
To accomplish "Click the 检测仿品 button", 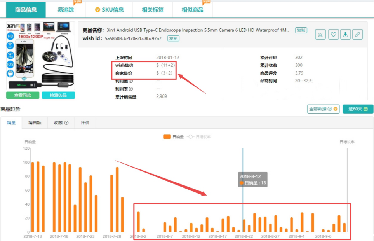I will [58, 95].
